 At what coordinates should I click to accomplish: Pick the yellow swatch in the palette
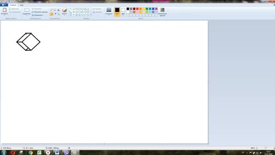coord(144,9)
